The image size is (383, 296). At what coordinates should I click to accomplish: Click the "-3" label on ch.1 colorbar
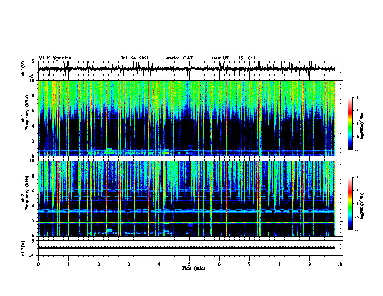pos(357,98)
